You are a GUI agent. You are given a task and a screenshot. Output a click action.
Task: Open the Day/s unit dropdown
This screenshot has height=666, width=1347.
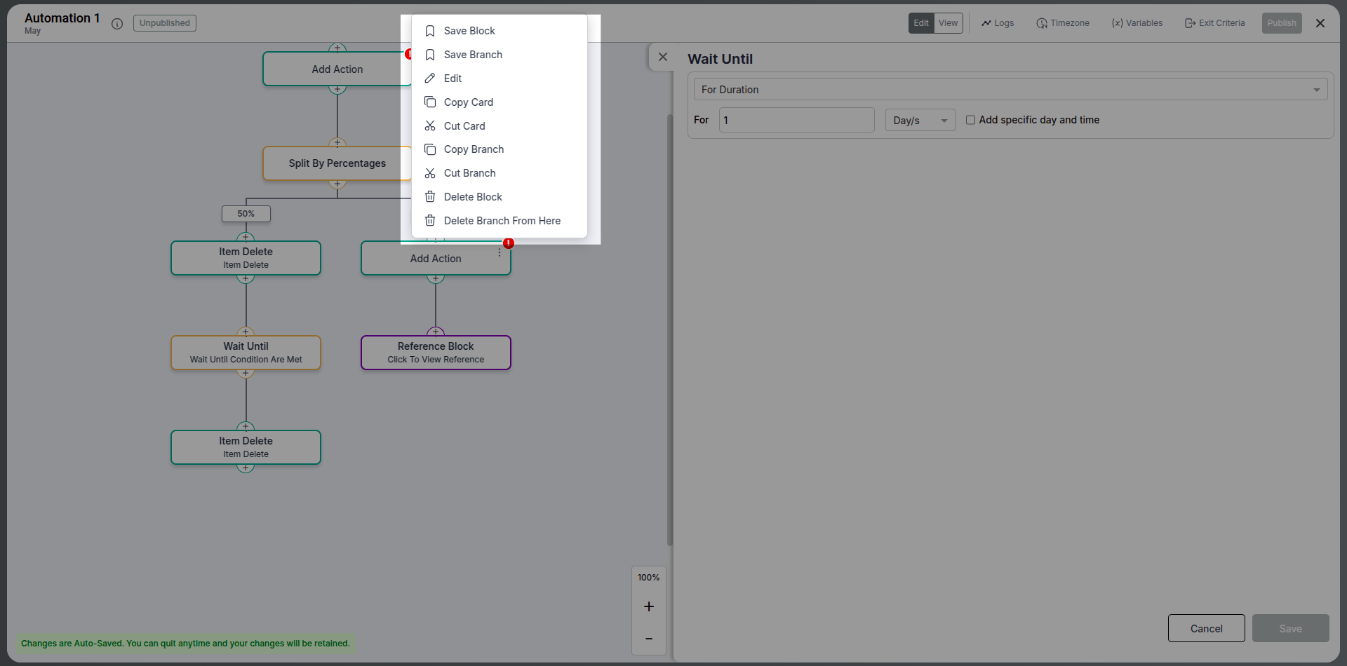tap(920, 121)
